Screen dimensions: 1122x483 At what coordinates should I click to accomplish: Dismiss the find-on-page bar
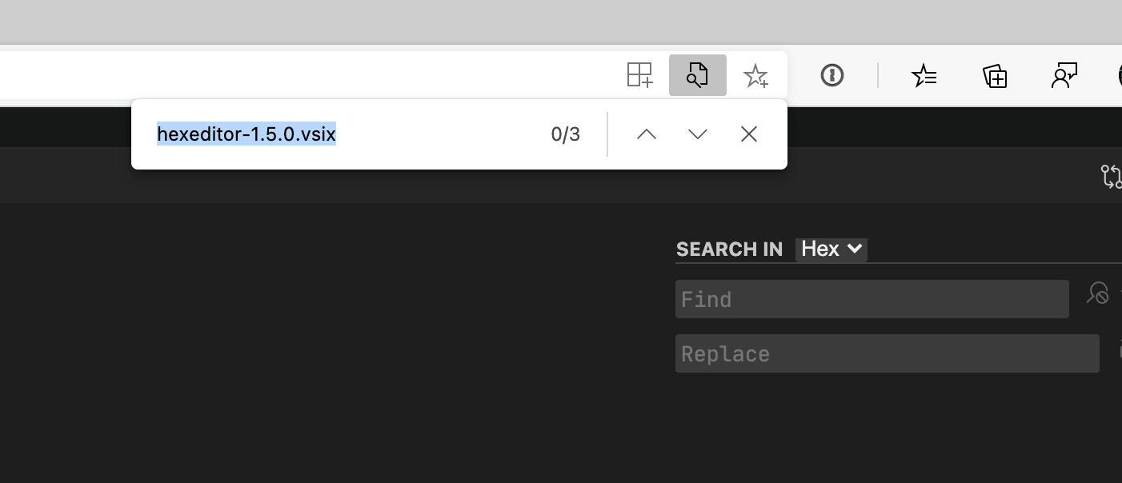pos(748,134)
